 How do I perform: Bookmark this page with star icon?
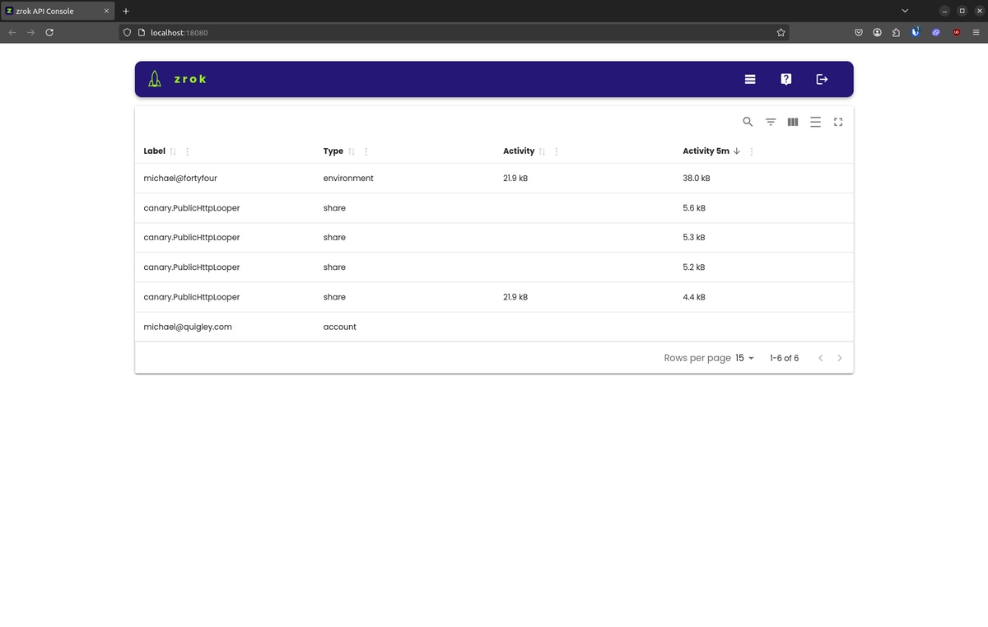pos(781,32)
